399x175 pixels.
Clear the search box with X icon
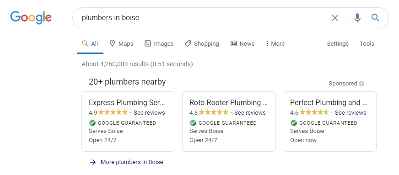pyautogui.click(x=335, y=18)
